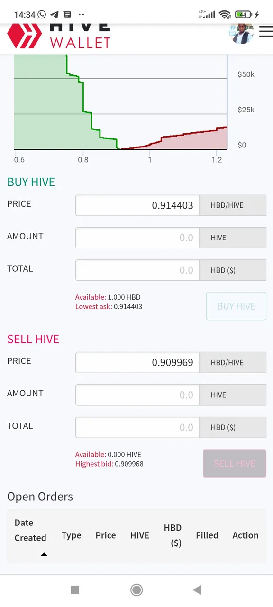Click the SELL HIVE button
This screenshot has width=273, height=607.
pyautogui.click(x=235, y=463)
